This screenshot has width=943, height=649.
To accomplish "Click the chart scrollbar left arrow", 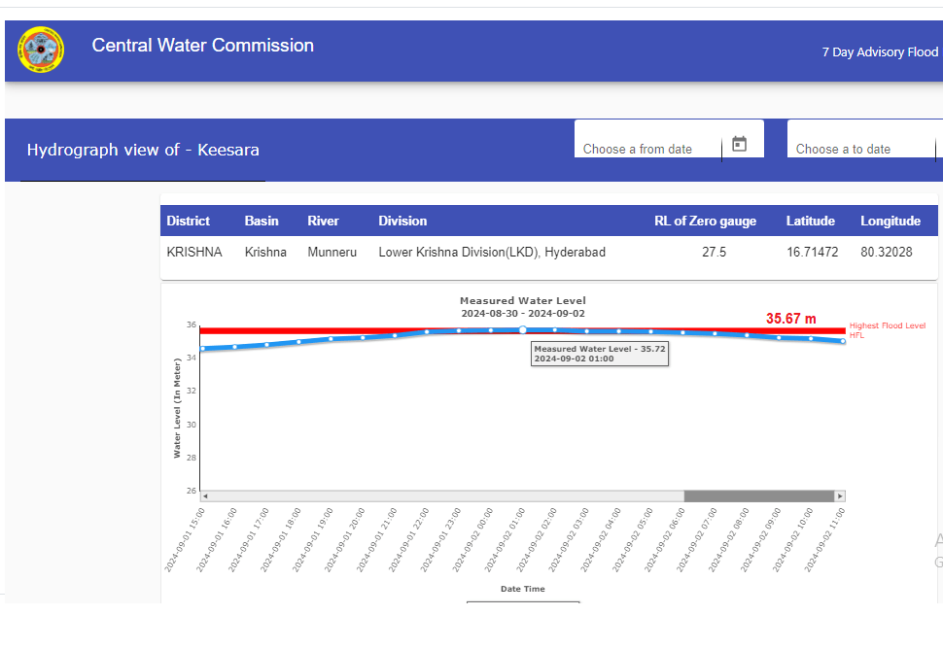I will (204, 495).
